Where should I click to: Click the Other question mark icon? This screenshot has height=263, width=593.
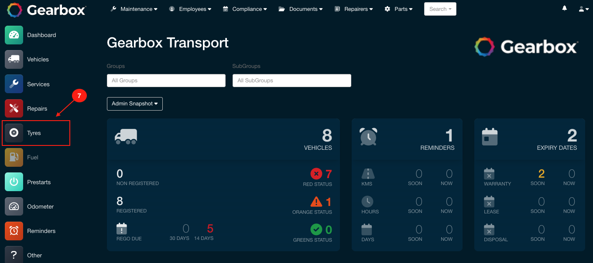click(x=14, y=255)
